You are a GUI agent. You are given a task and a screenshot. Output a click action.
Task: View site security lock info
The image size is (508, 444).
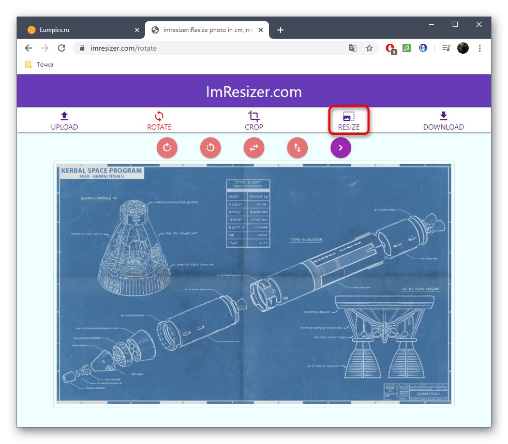pyautogui.click(x=82, y=48)
